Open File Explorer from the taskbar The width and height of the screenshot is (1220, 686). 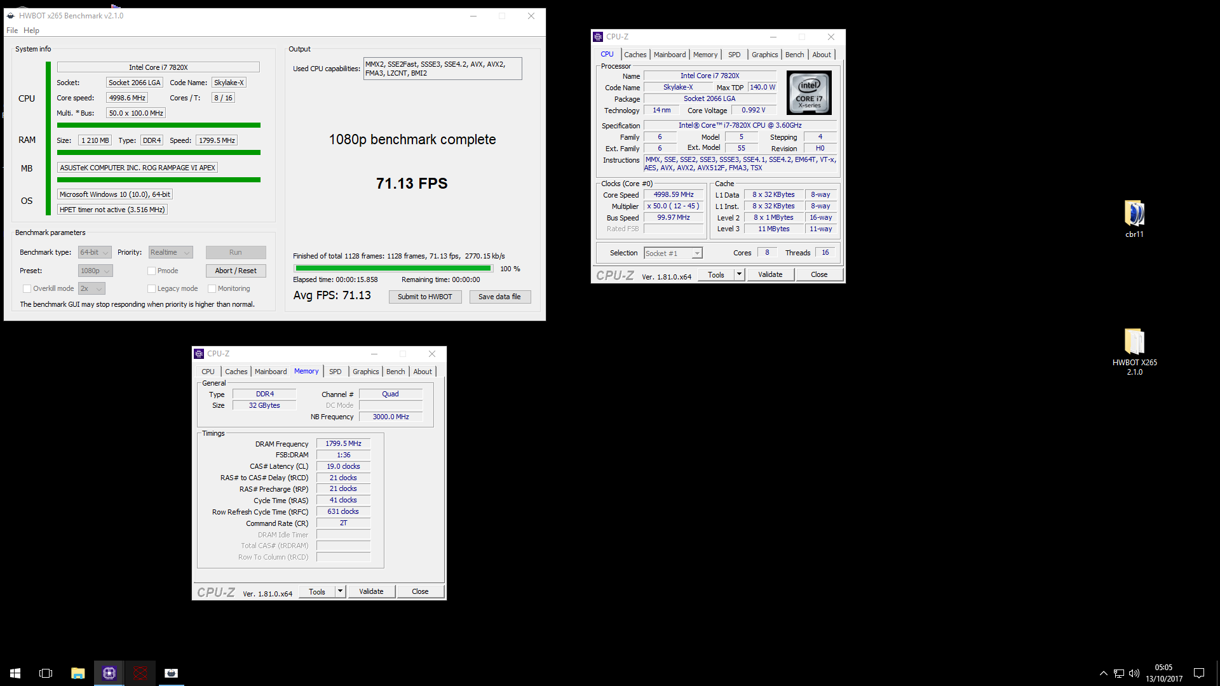click(x=78, y=673)
